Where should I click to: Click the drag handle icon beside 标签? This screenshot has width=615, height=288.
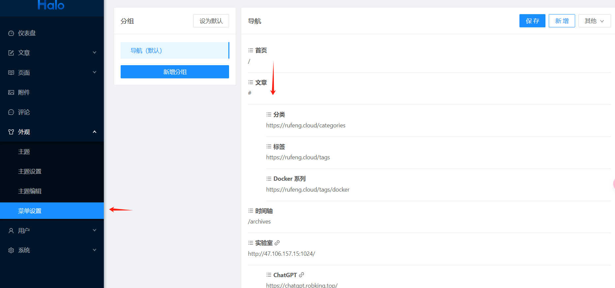click(x=269, y=146)
